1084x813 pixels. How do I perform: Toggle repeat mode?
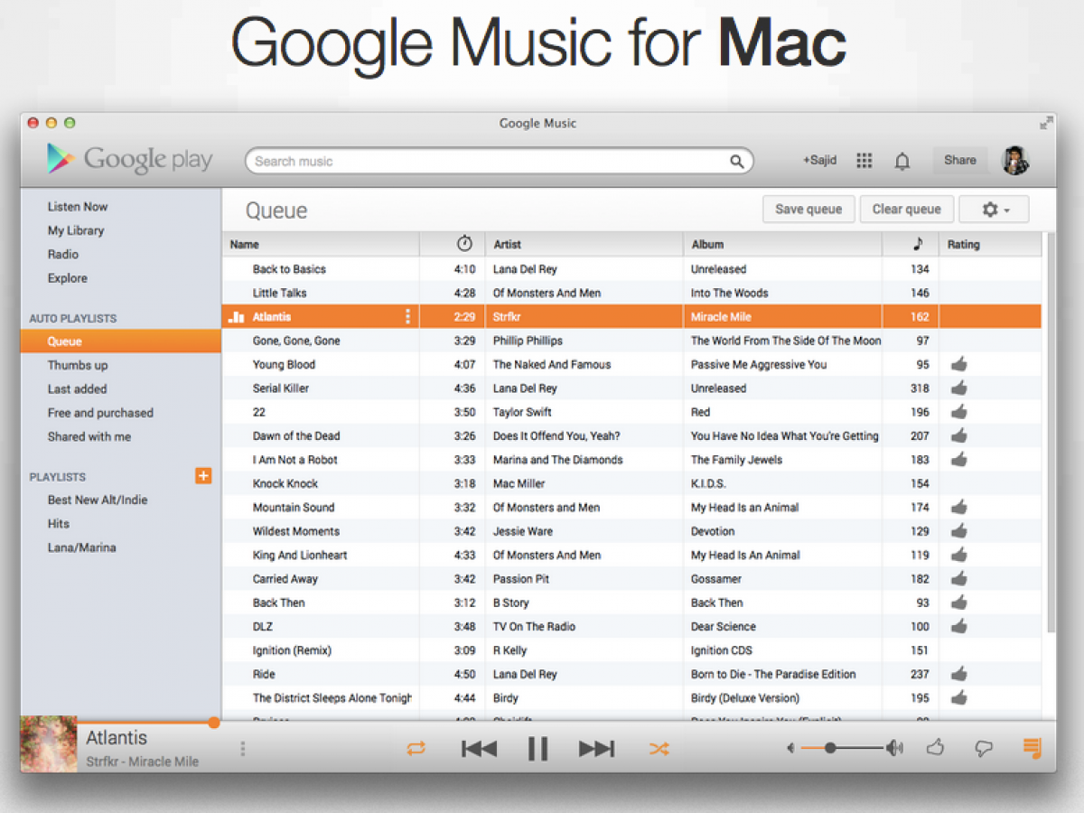416,748
